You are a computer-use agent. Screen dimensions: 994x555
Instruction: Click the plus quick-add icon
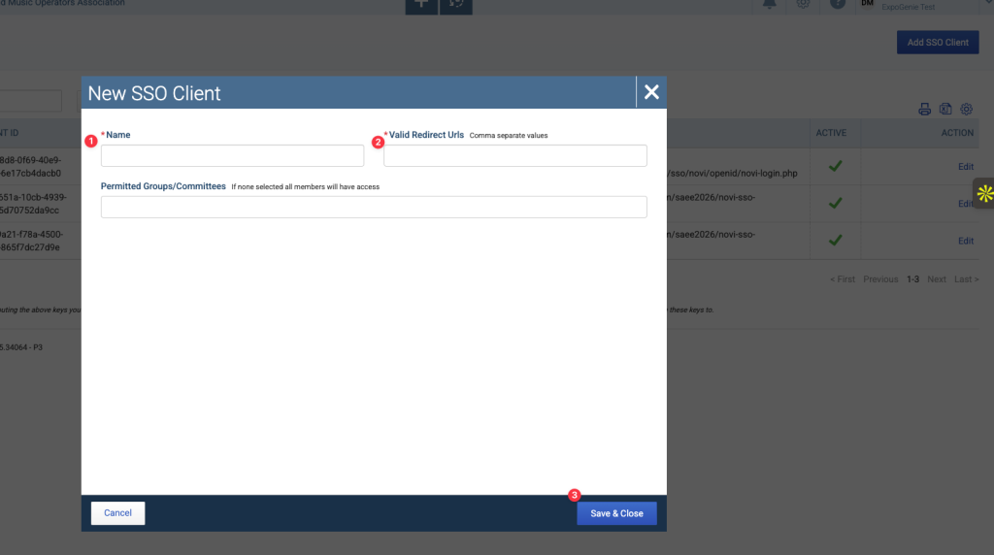click(420, 5)
